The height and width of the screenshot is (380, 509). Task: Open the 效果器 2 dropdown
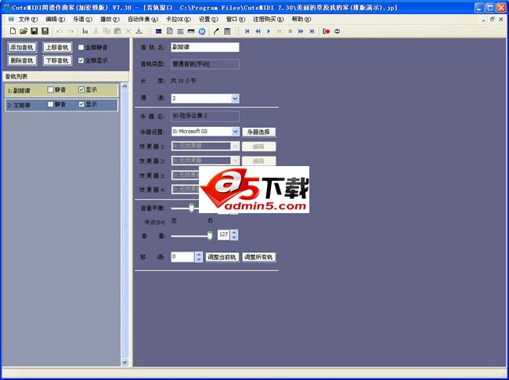pyautogui.click(x=236, y=161)
